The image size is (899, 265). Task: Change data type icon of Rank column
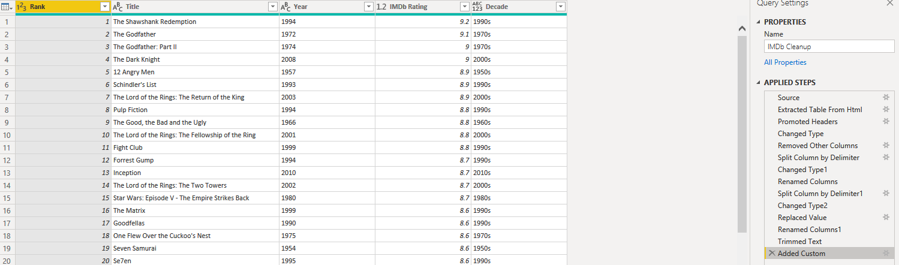coord(22,7)
